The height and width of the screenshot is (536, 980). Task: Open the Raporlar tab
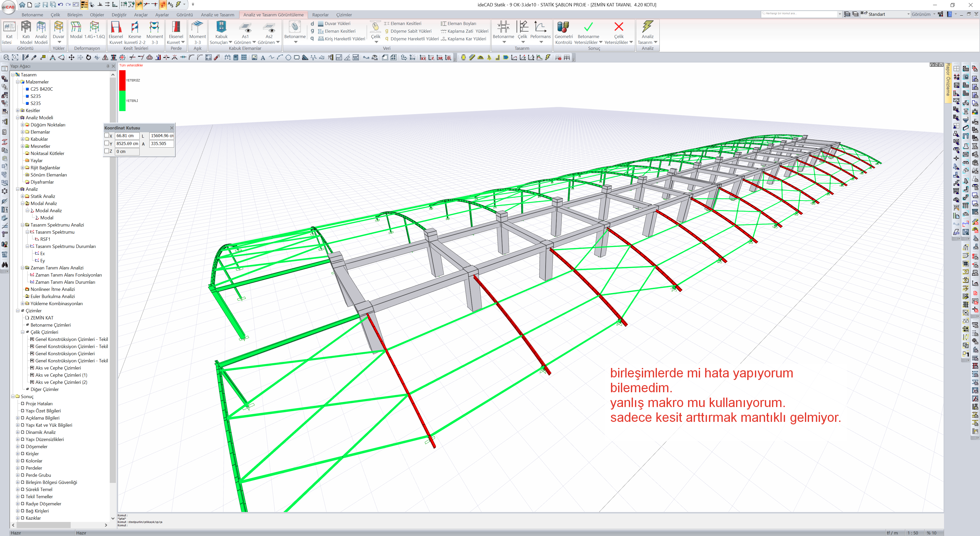[320, 15]
